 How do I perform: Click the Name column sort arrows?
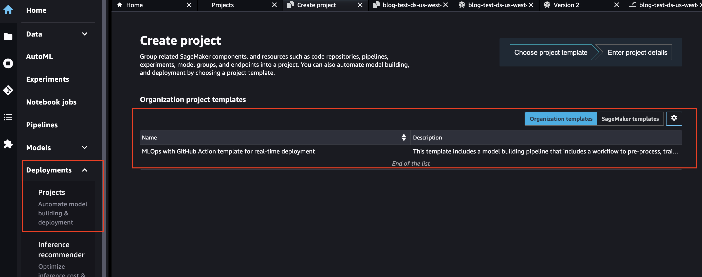coord(404,137)
